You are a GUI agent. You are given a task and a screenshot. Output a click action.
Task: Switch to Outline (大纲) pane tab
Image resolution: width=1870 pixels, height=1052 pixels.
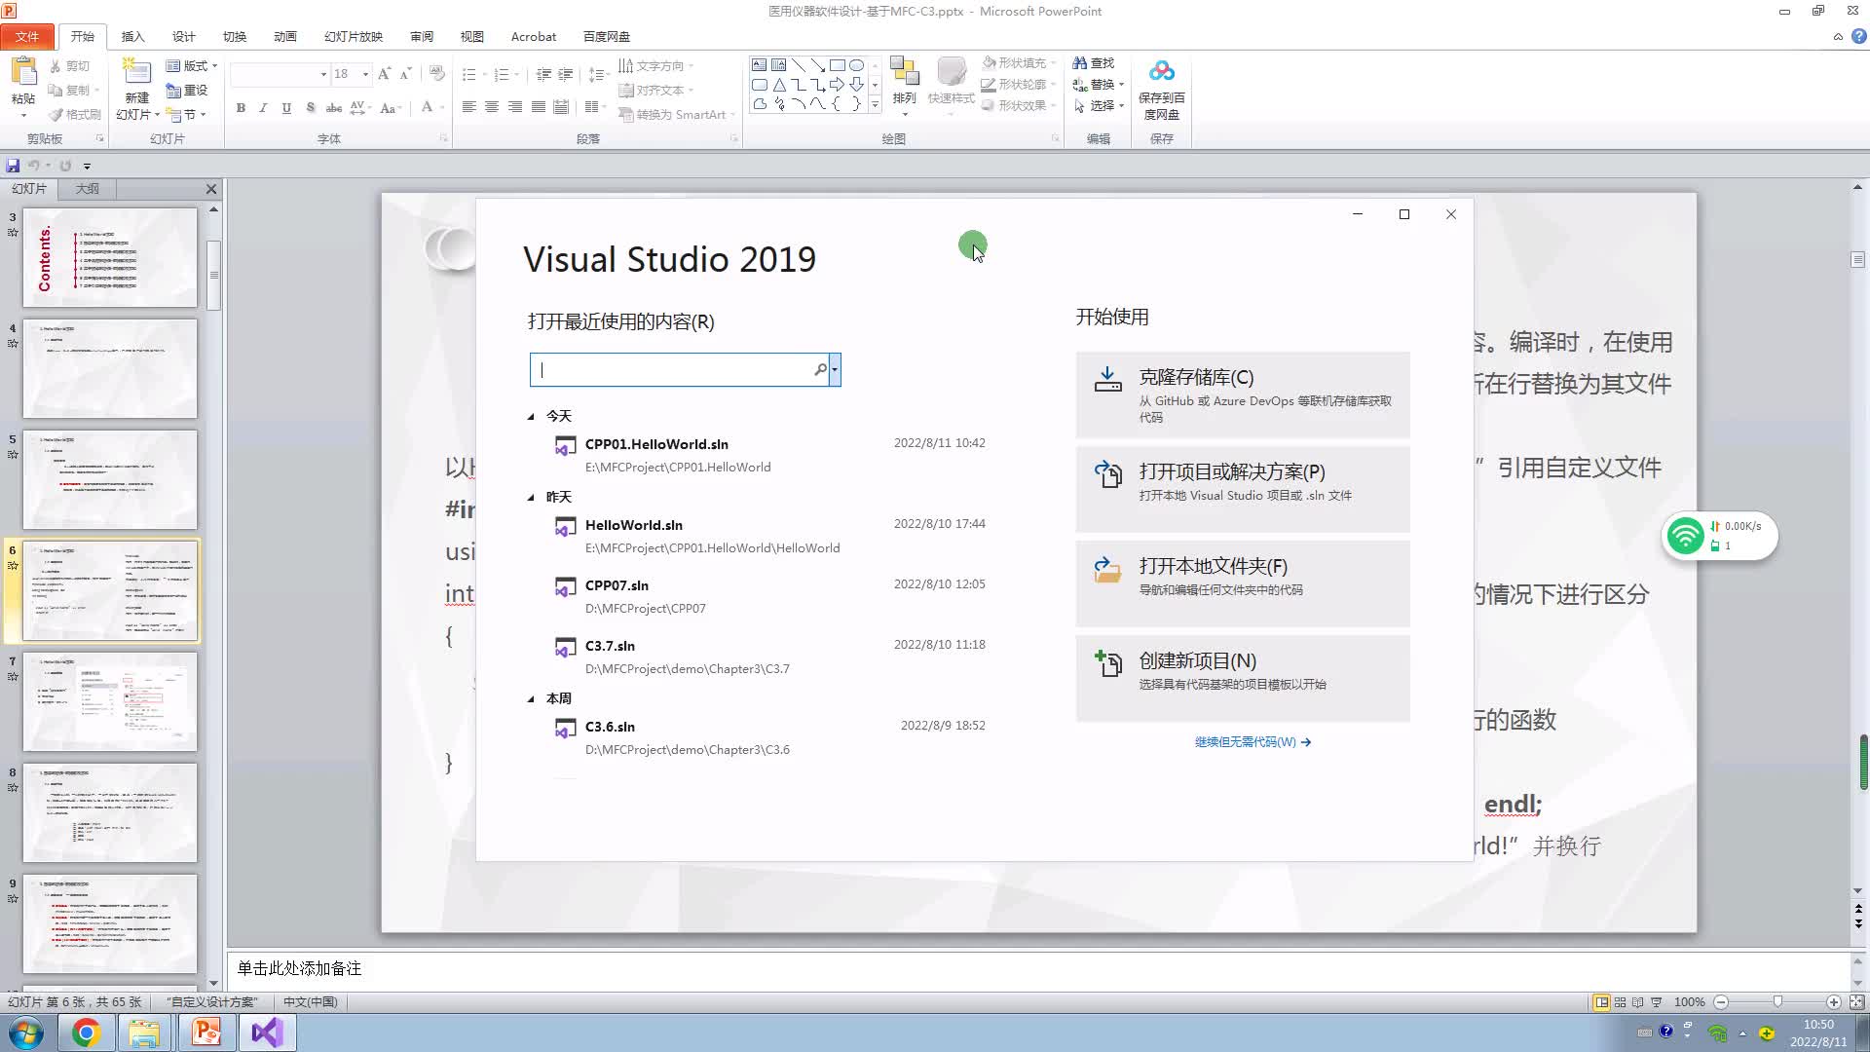(88, 189)
